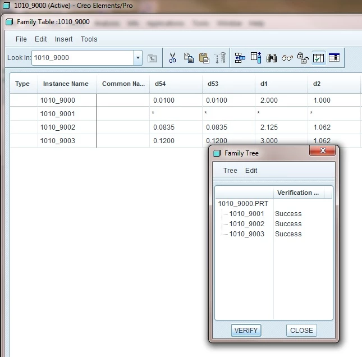Select 1010_9002 node in Family Tree
The width and height of the screenshot is (362, 357).
pyautogui.click(x=246, y=224)
